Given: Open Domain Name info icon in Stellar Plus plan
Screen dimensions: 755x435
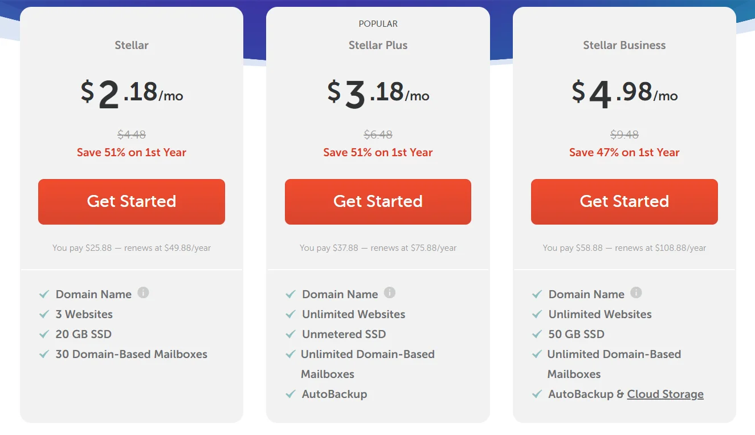Looking at the screenshot, I should [390, 293].
